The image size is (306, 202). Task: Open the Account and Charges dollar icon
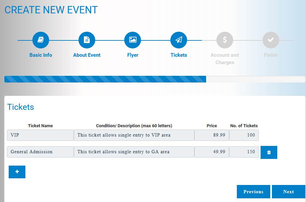pyautogui.click(x=224, y=40)
